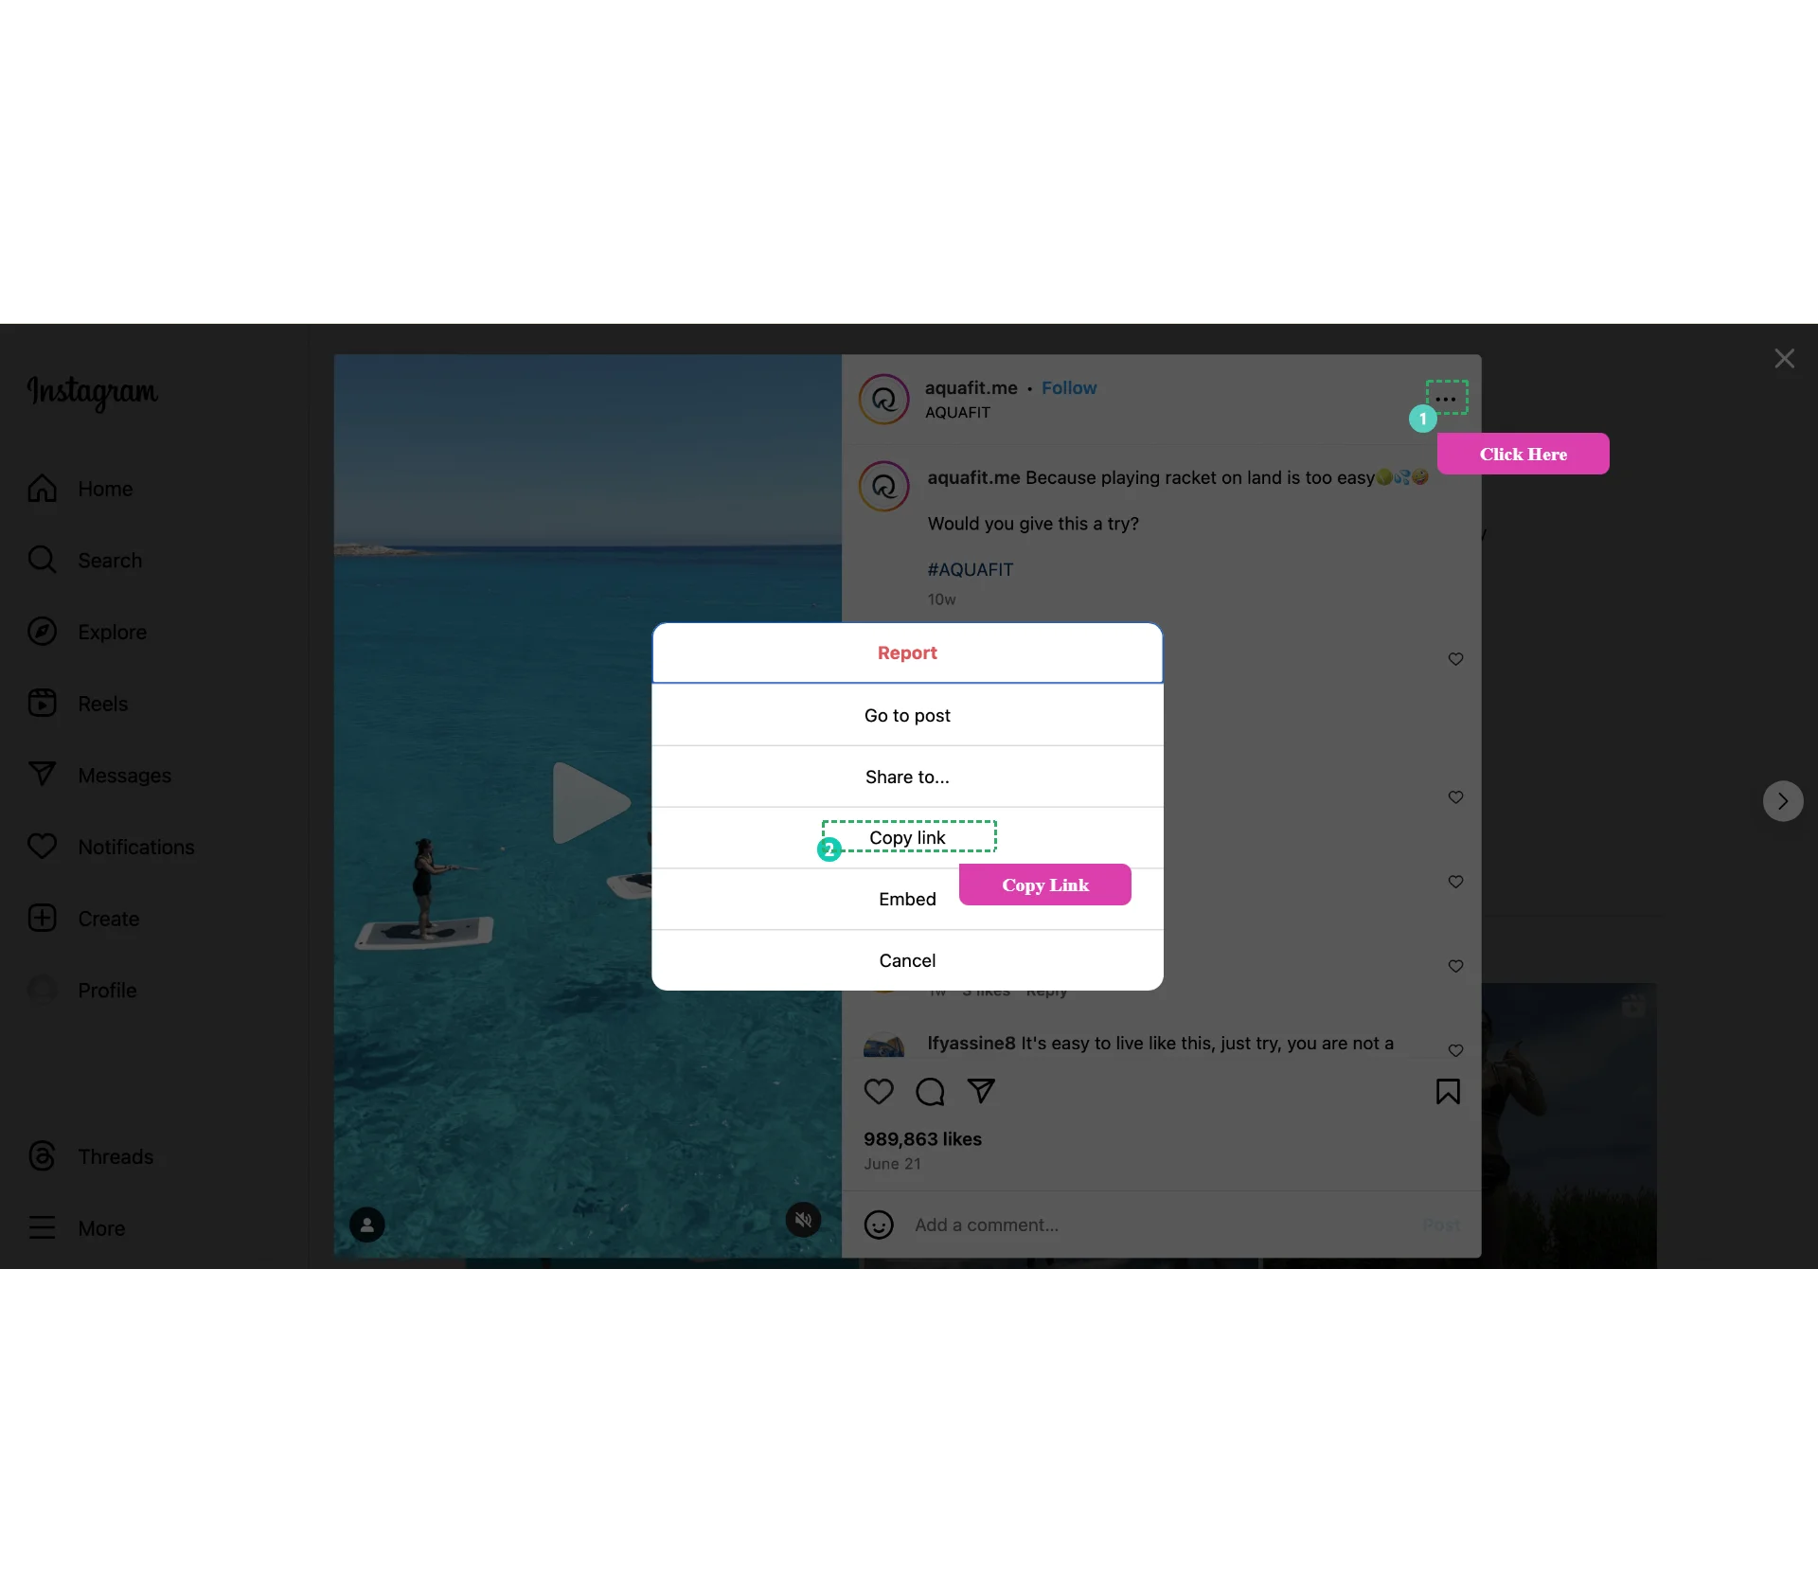Click the Copy Link pink button
The height and width of the screenshot is (1591, 1818).
tap(1043, 883)
